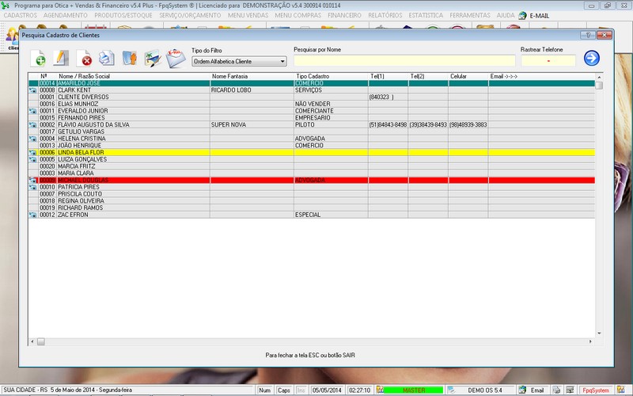Click the E-mail envelope toolbar icon

point(176,58)
